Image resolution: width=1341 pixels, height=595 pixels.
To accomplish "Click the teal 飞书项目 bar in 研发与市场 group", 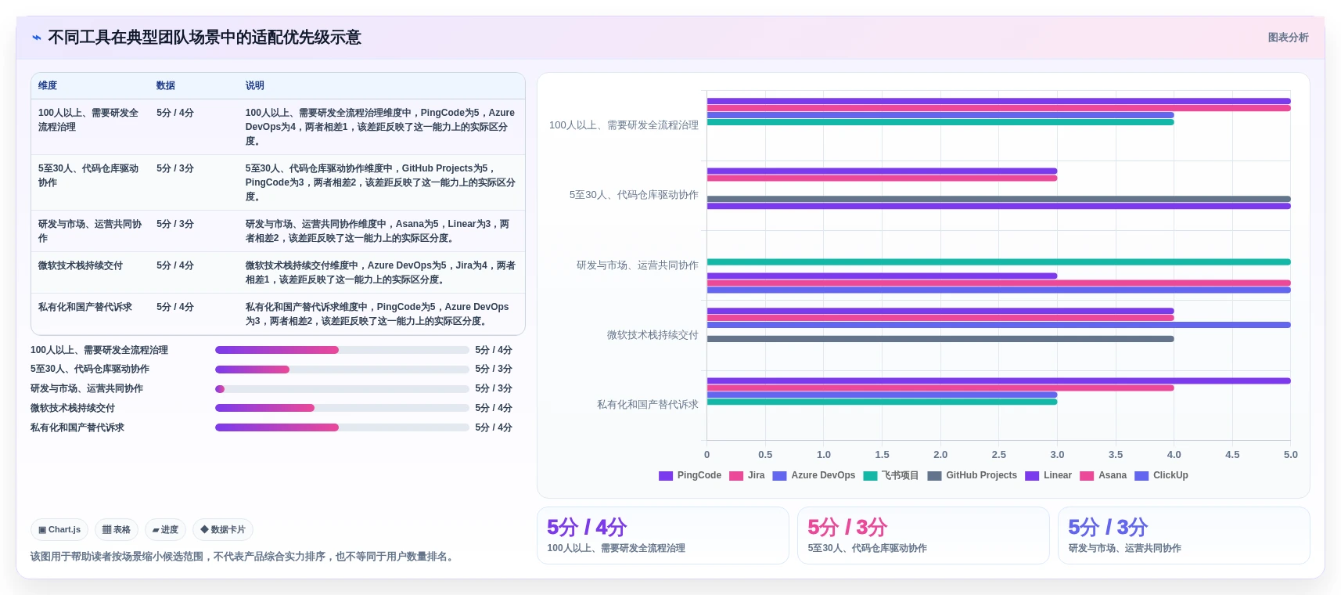I will tap(999, 261).
